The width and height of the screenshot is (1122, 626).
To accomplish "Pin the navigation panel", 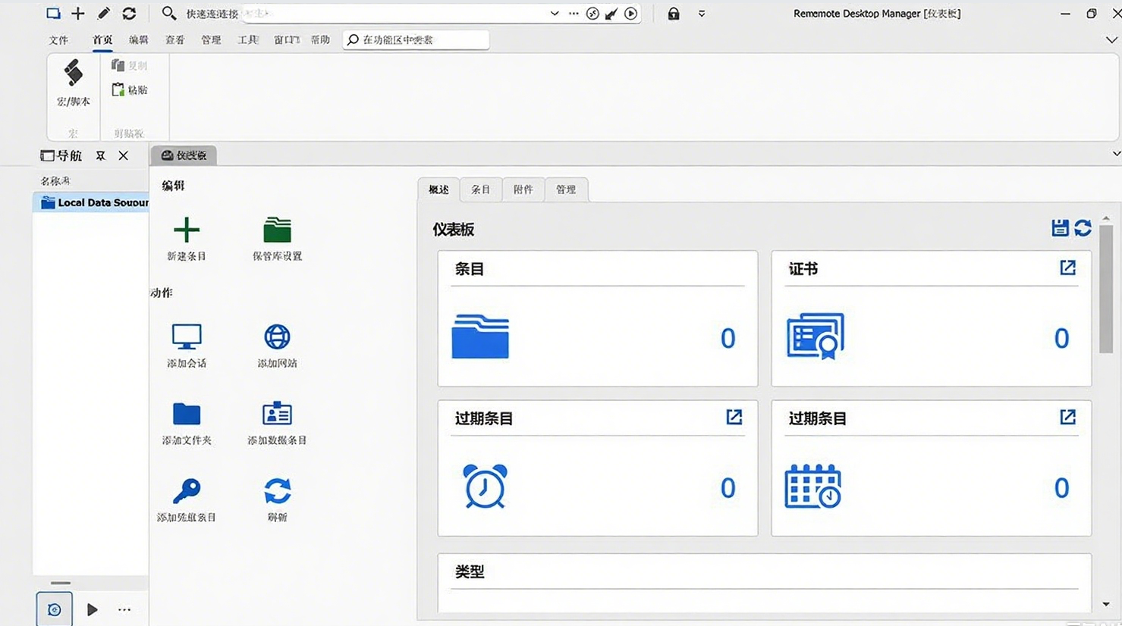I will pyautogui.click(x=100, y=155).
